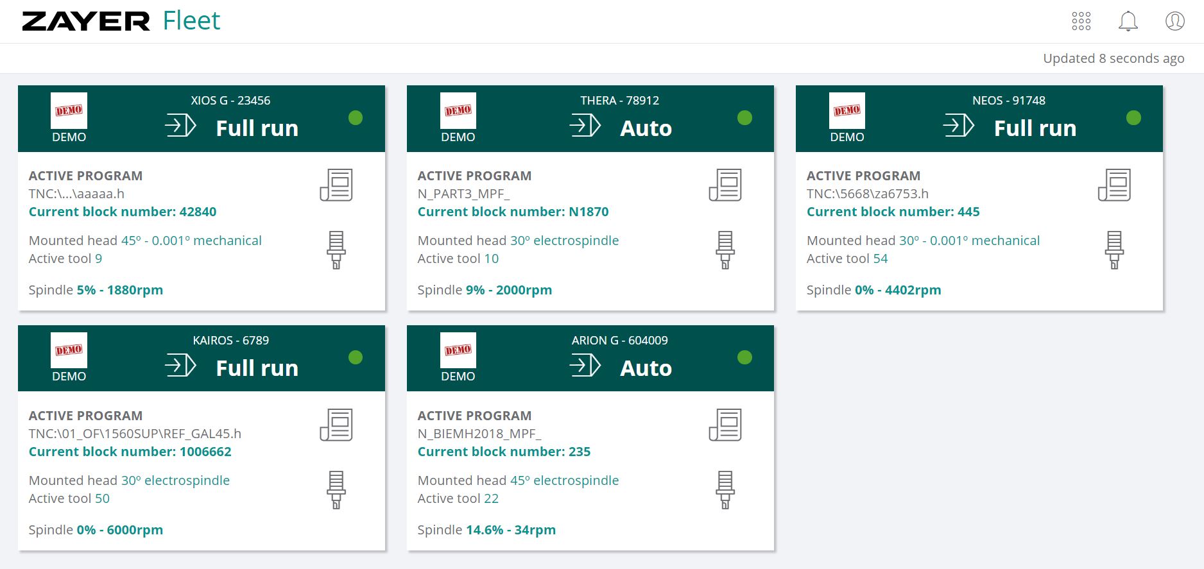Click the XIOS G - 23456 DEMO thumbnail

click(69, 111)
